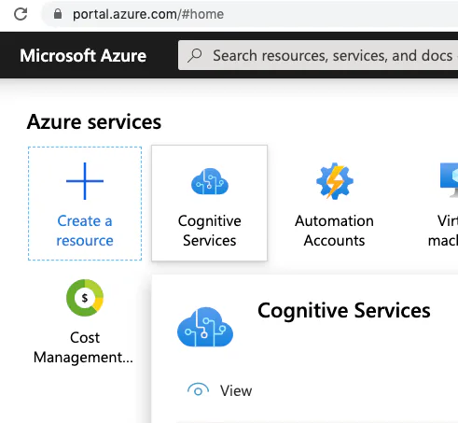Click the Virtual machines monitor icon
The image size is (458, 423).
(449, 180)
